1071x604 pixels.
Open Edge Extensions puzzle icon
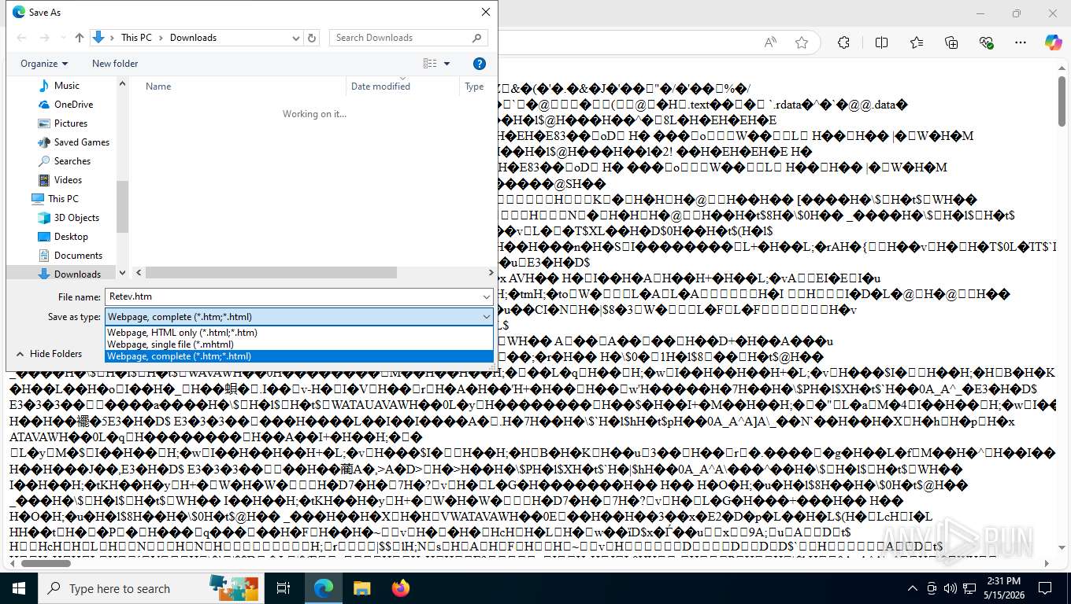[x=843, y=42]
